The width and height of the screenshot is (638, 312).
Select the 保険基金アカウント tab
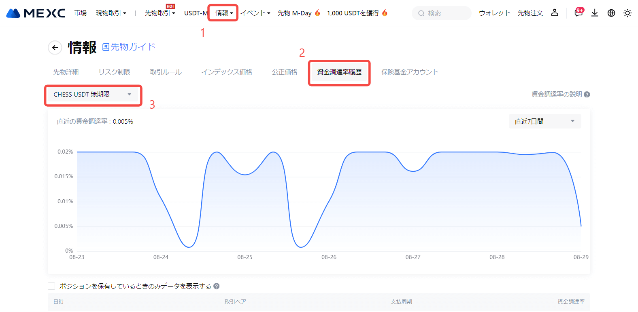point(410,72)
